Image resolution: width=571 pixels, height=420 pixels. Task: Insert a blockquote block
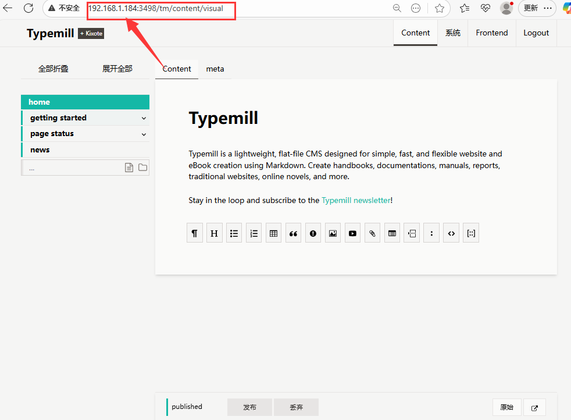293,233
